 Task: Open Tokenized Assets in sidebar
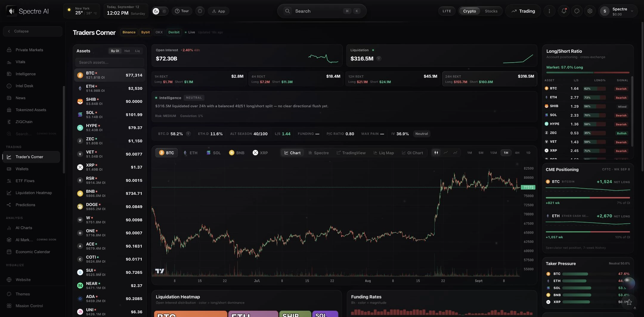click(x=31, y=110)
